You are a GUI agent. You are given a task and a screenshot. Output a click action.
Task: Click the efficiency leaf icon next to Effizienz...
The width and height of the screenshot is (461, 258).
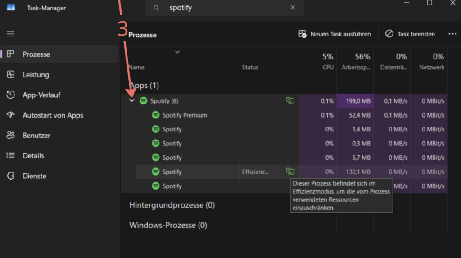pyautogui.click(x=290, y=171)
